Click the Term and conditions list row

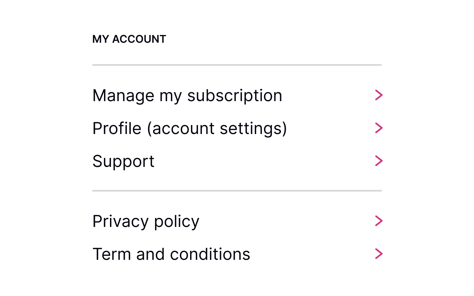pos(236,254)
